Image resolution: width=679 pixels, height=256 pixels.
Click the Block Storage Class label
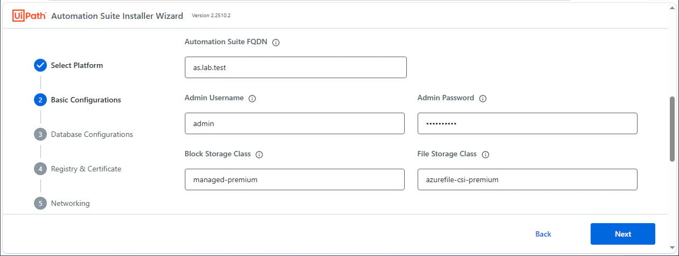pyautogui.click(x=218, y=154)
